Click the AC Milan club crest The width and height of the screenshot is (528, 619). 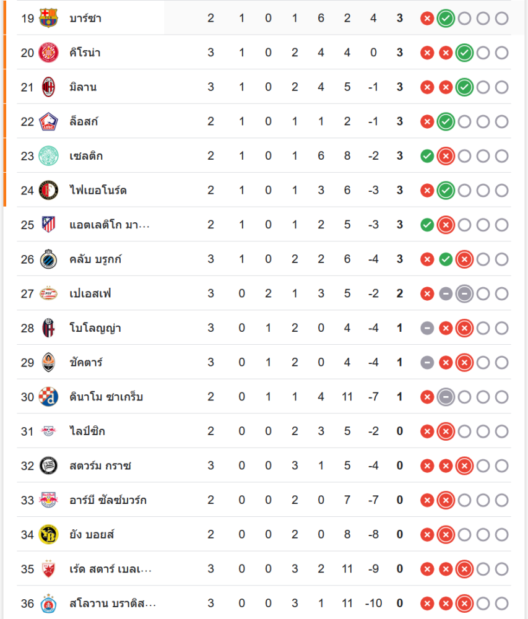(48, 87)
